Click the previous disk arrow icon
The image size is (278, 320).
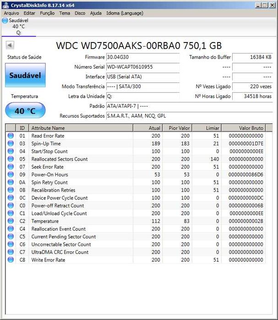(10, 45)
